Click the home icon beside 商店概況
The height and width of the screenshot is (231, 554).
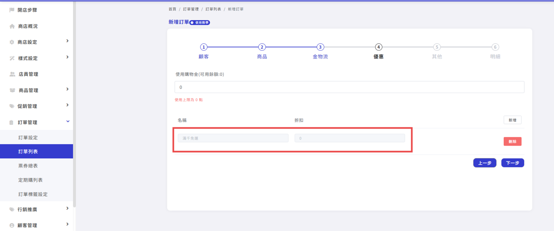12,26
